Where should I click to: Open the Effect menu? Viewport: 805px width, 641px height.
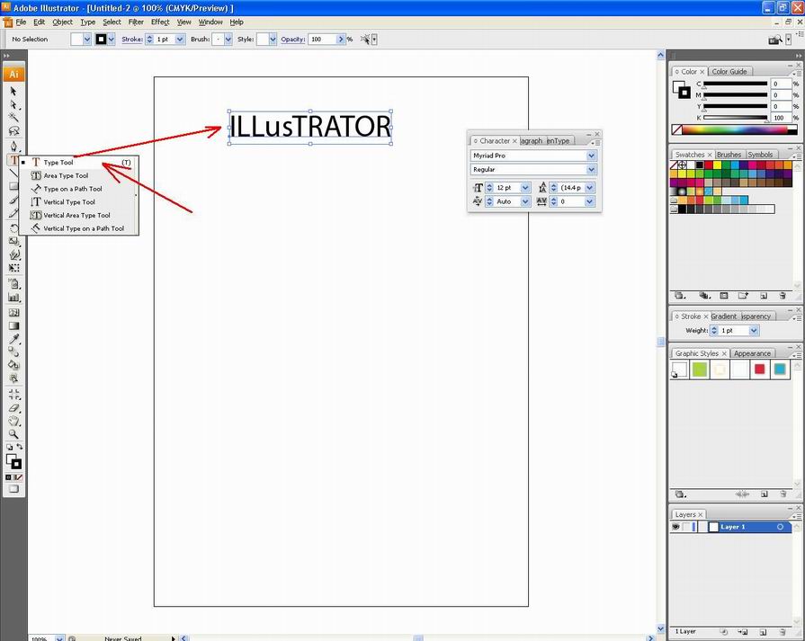[x=160, y=22]
